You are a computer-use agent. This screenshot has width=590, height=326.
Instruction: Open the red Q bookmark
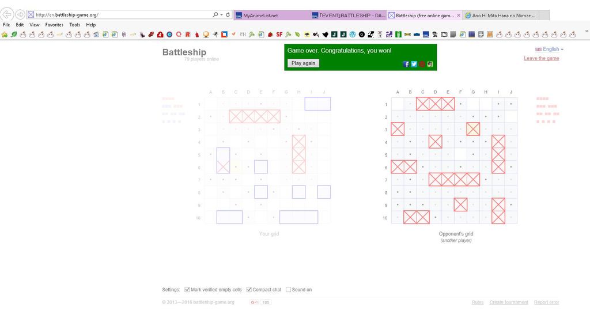(179, 35)
